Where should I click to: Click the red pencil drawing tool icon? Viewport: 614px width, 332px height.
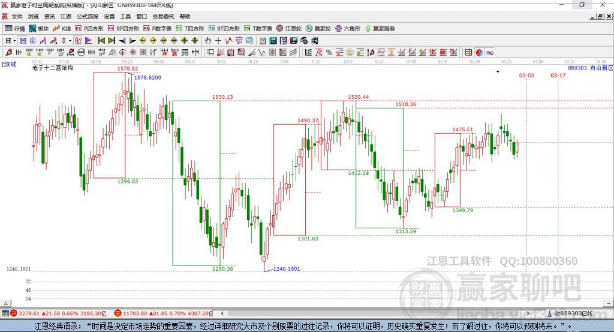pyautogui.click(x=8, y=53)
